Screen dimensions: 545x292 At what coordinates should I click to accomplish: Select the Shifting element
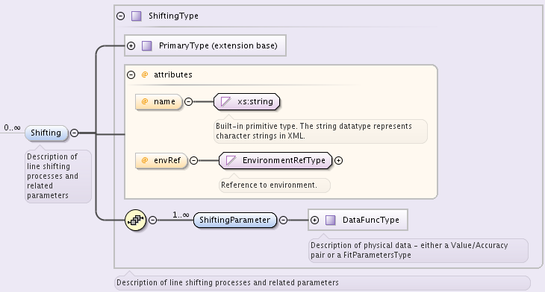click(x=46, y=133)
